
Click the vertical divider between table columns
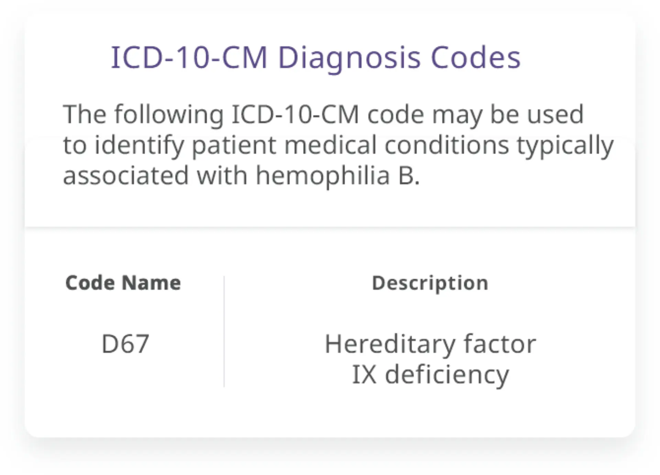click(x=224, y=331)
